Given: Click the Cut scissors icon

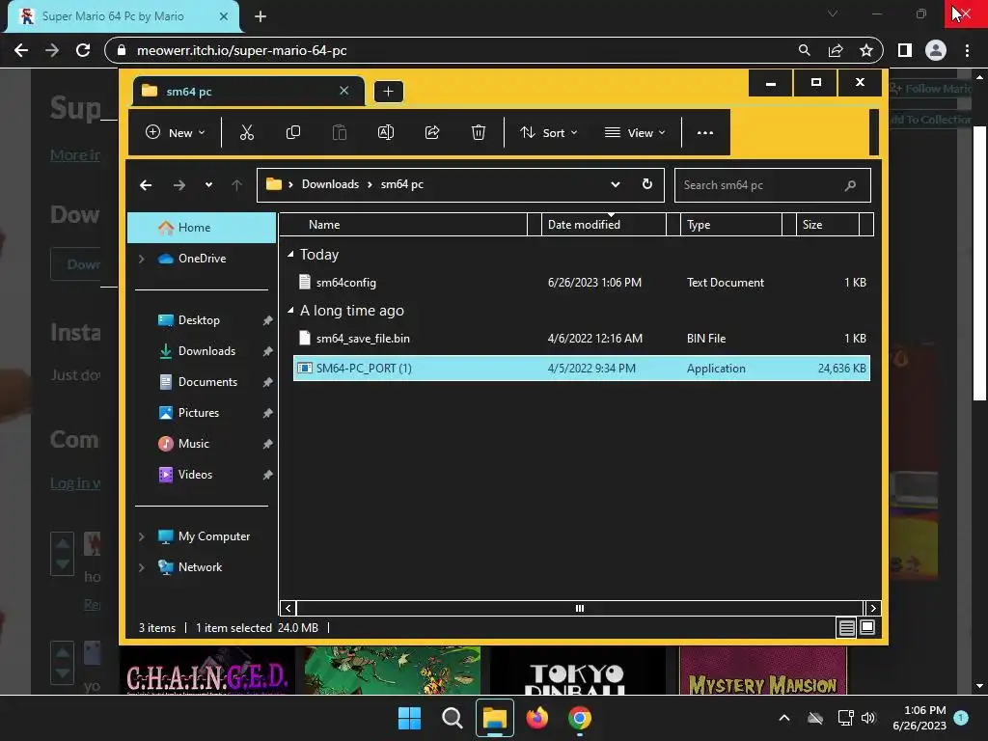Looking at the screenshot, I should 246,132.
